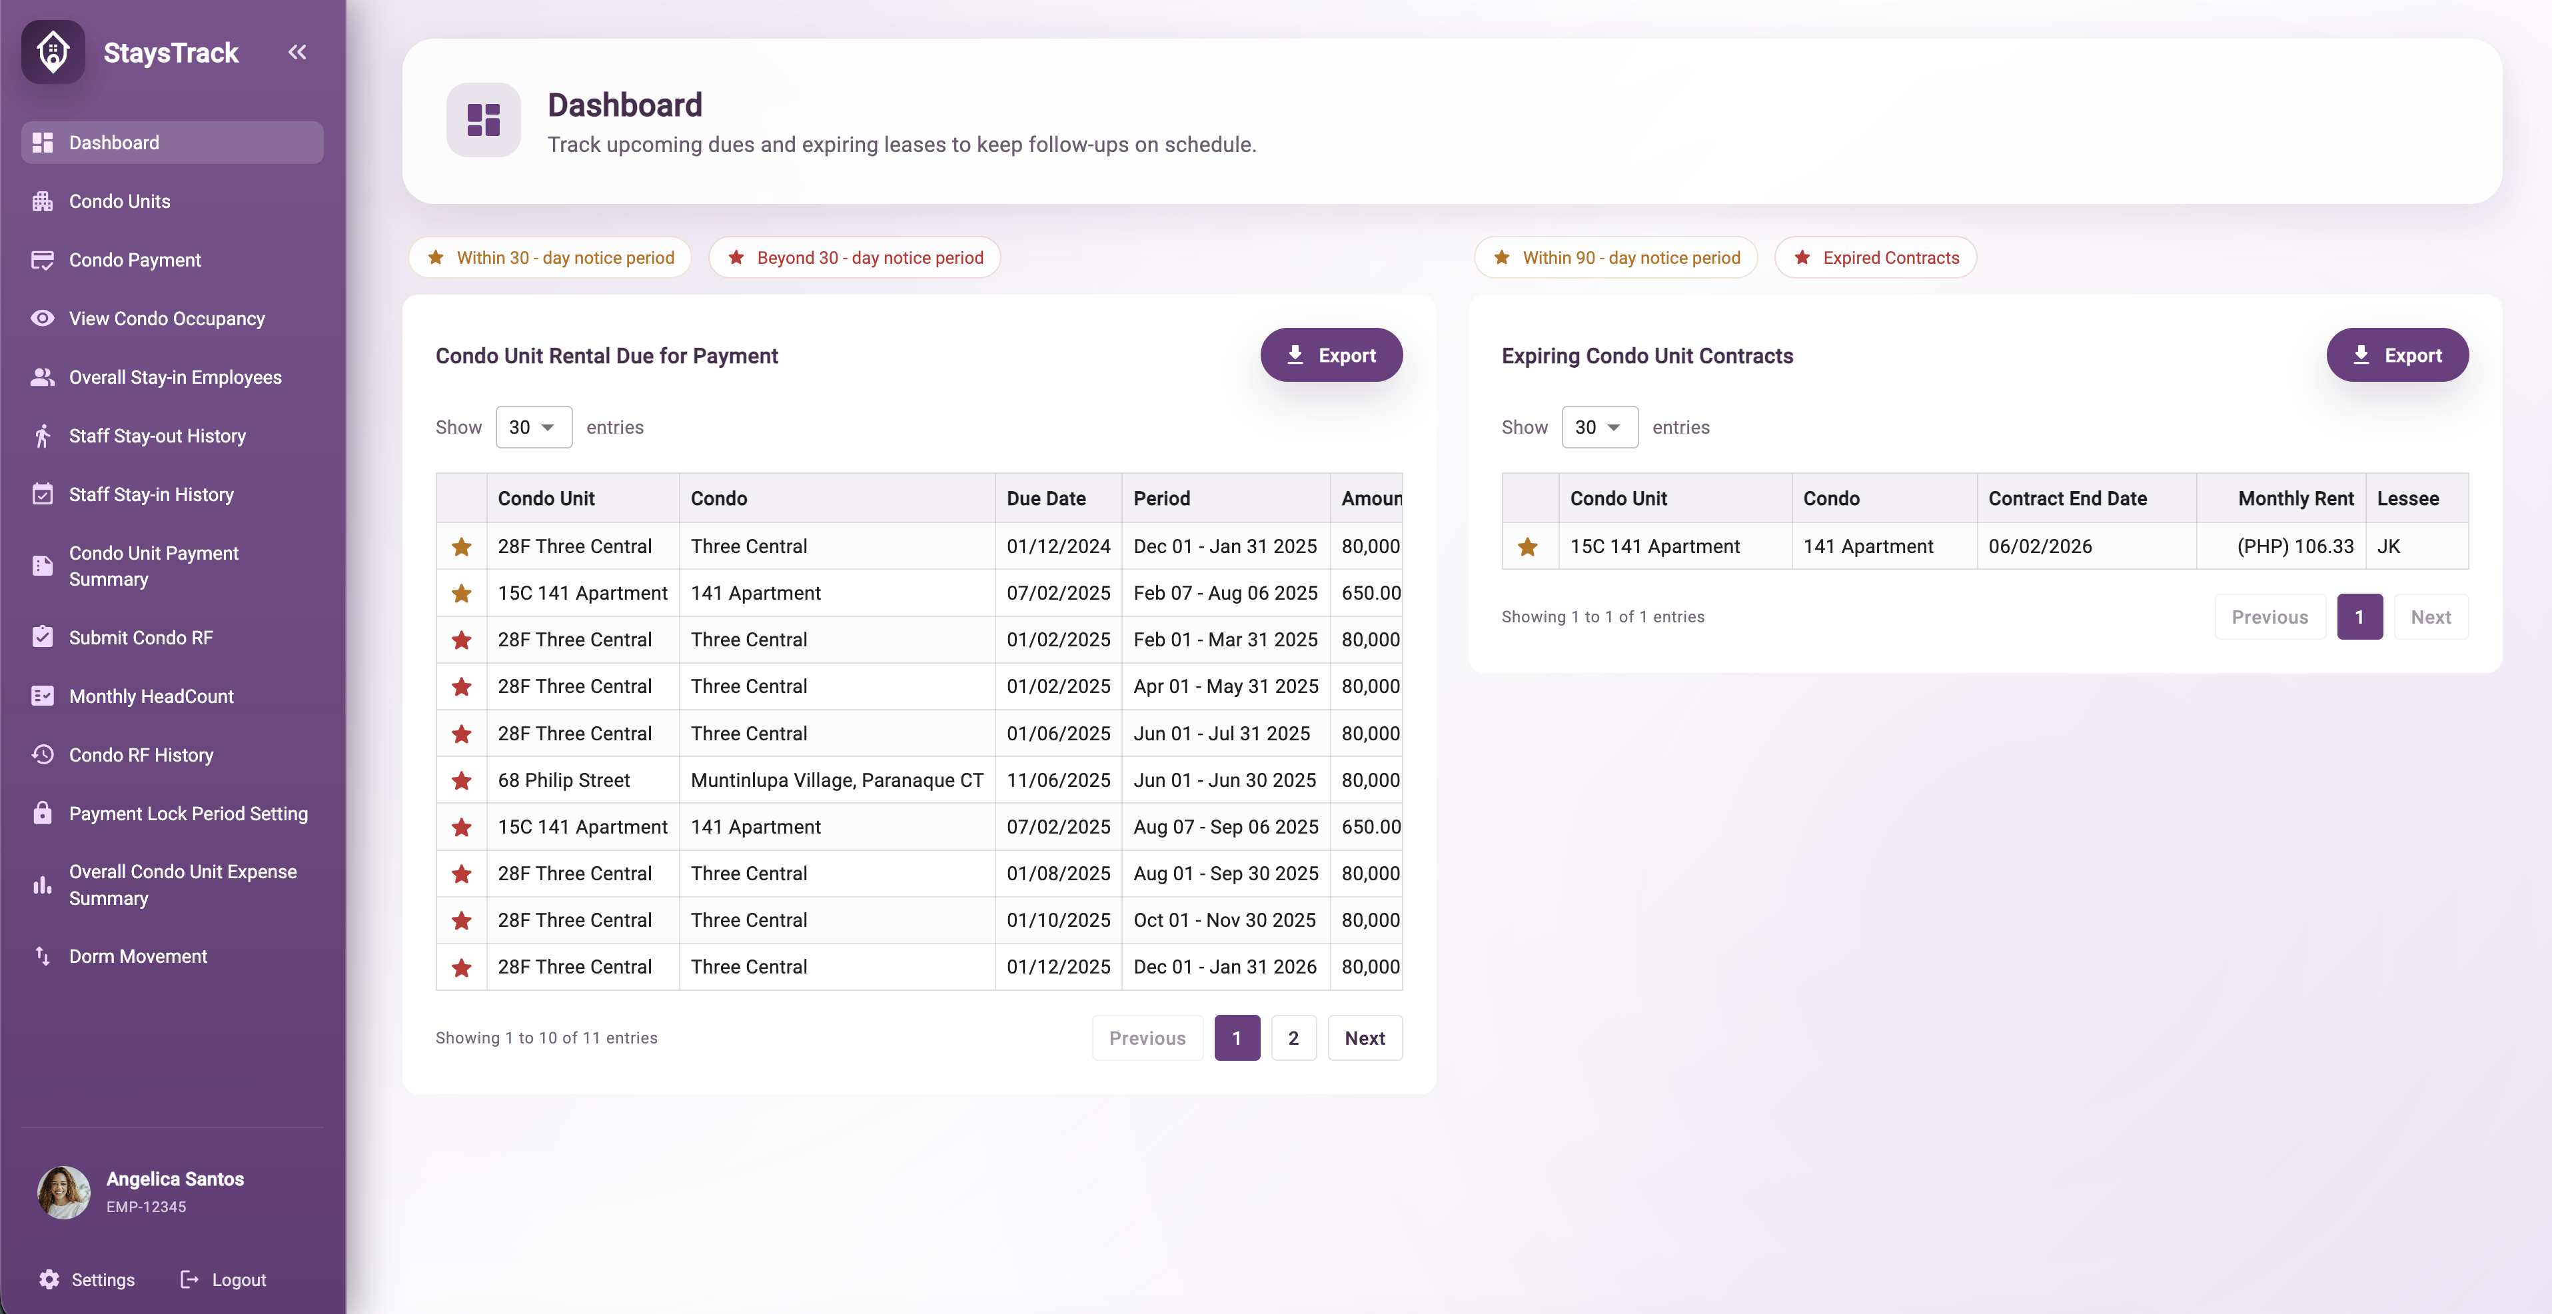Select Monthly HeadCount menu item
2552x1314 pixels.
point(173,696)
